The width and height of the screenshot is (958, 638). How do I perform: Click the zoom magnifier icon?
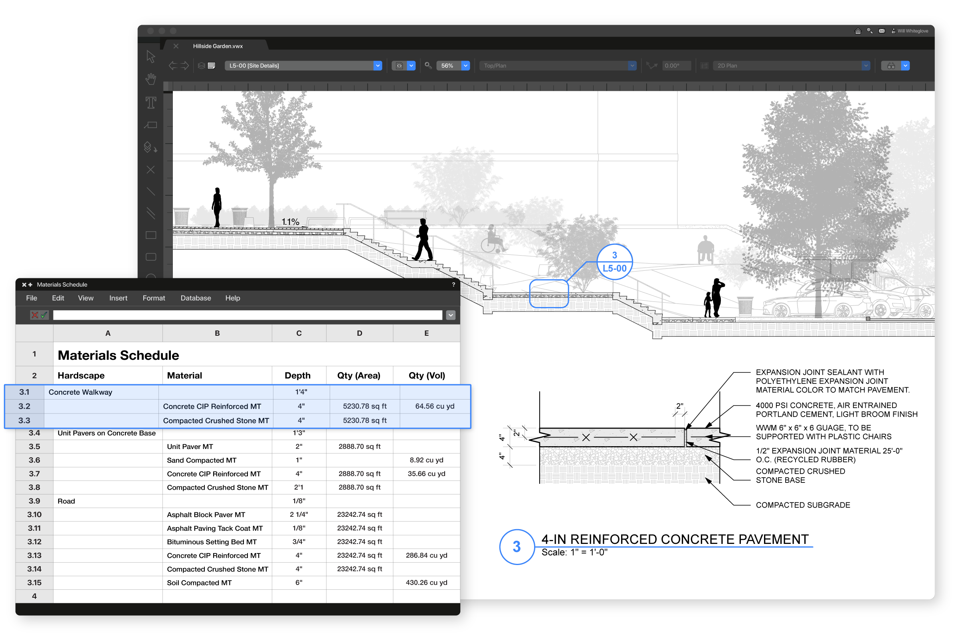point(428,65)
